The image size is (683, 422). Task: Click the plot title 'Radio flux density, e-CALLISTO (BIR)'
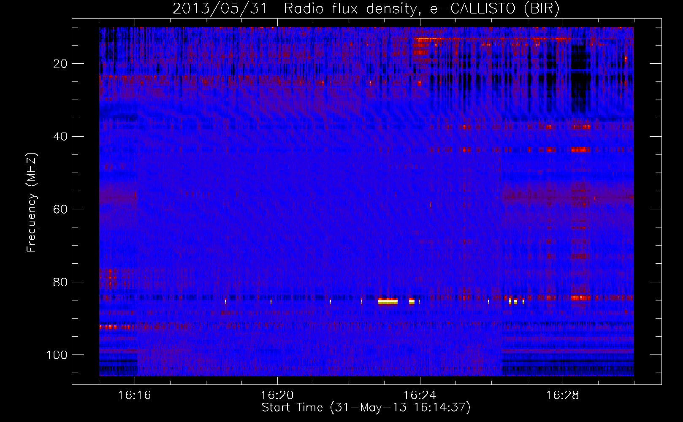[x=421, y=9]
